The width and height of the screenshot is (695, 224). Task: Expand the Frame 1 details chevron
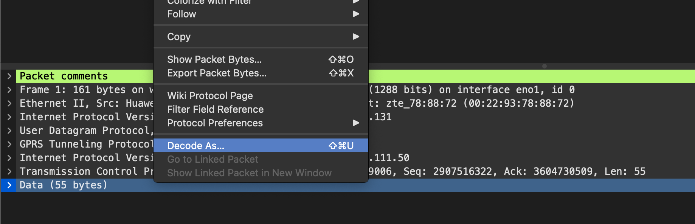pos(9,90)
